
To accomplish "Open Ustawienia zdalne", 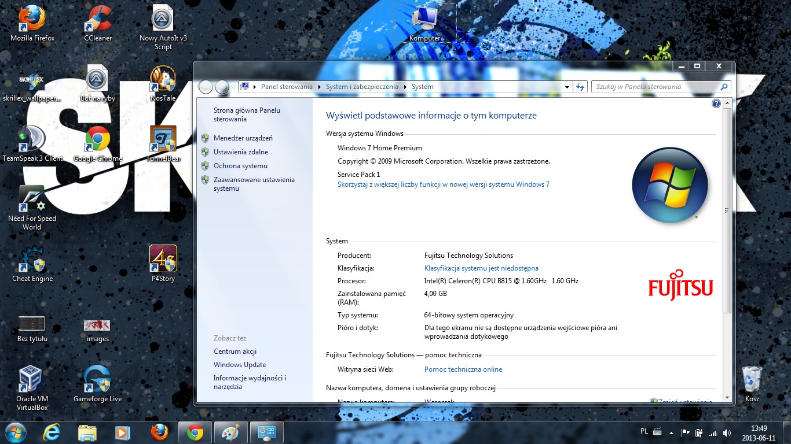I will pos(241,152).
